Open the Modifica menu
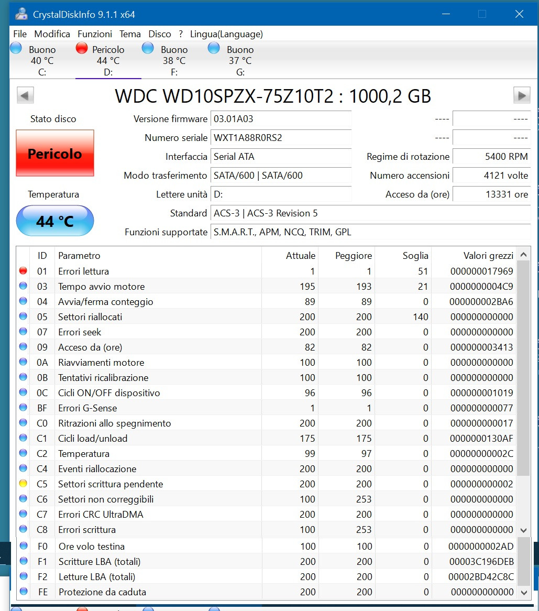539x611 pixels. [52, 34]
